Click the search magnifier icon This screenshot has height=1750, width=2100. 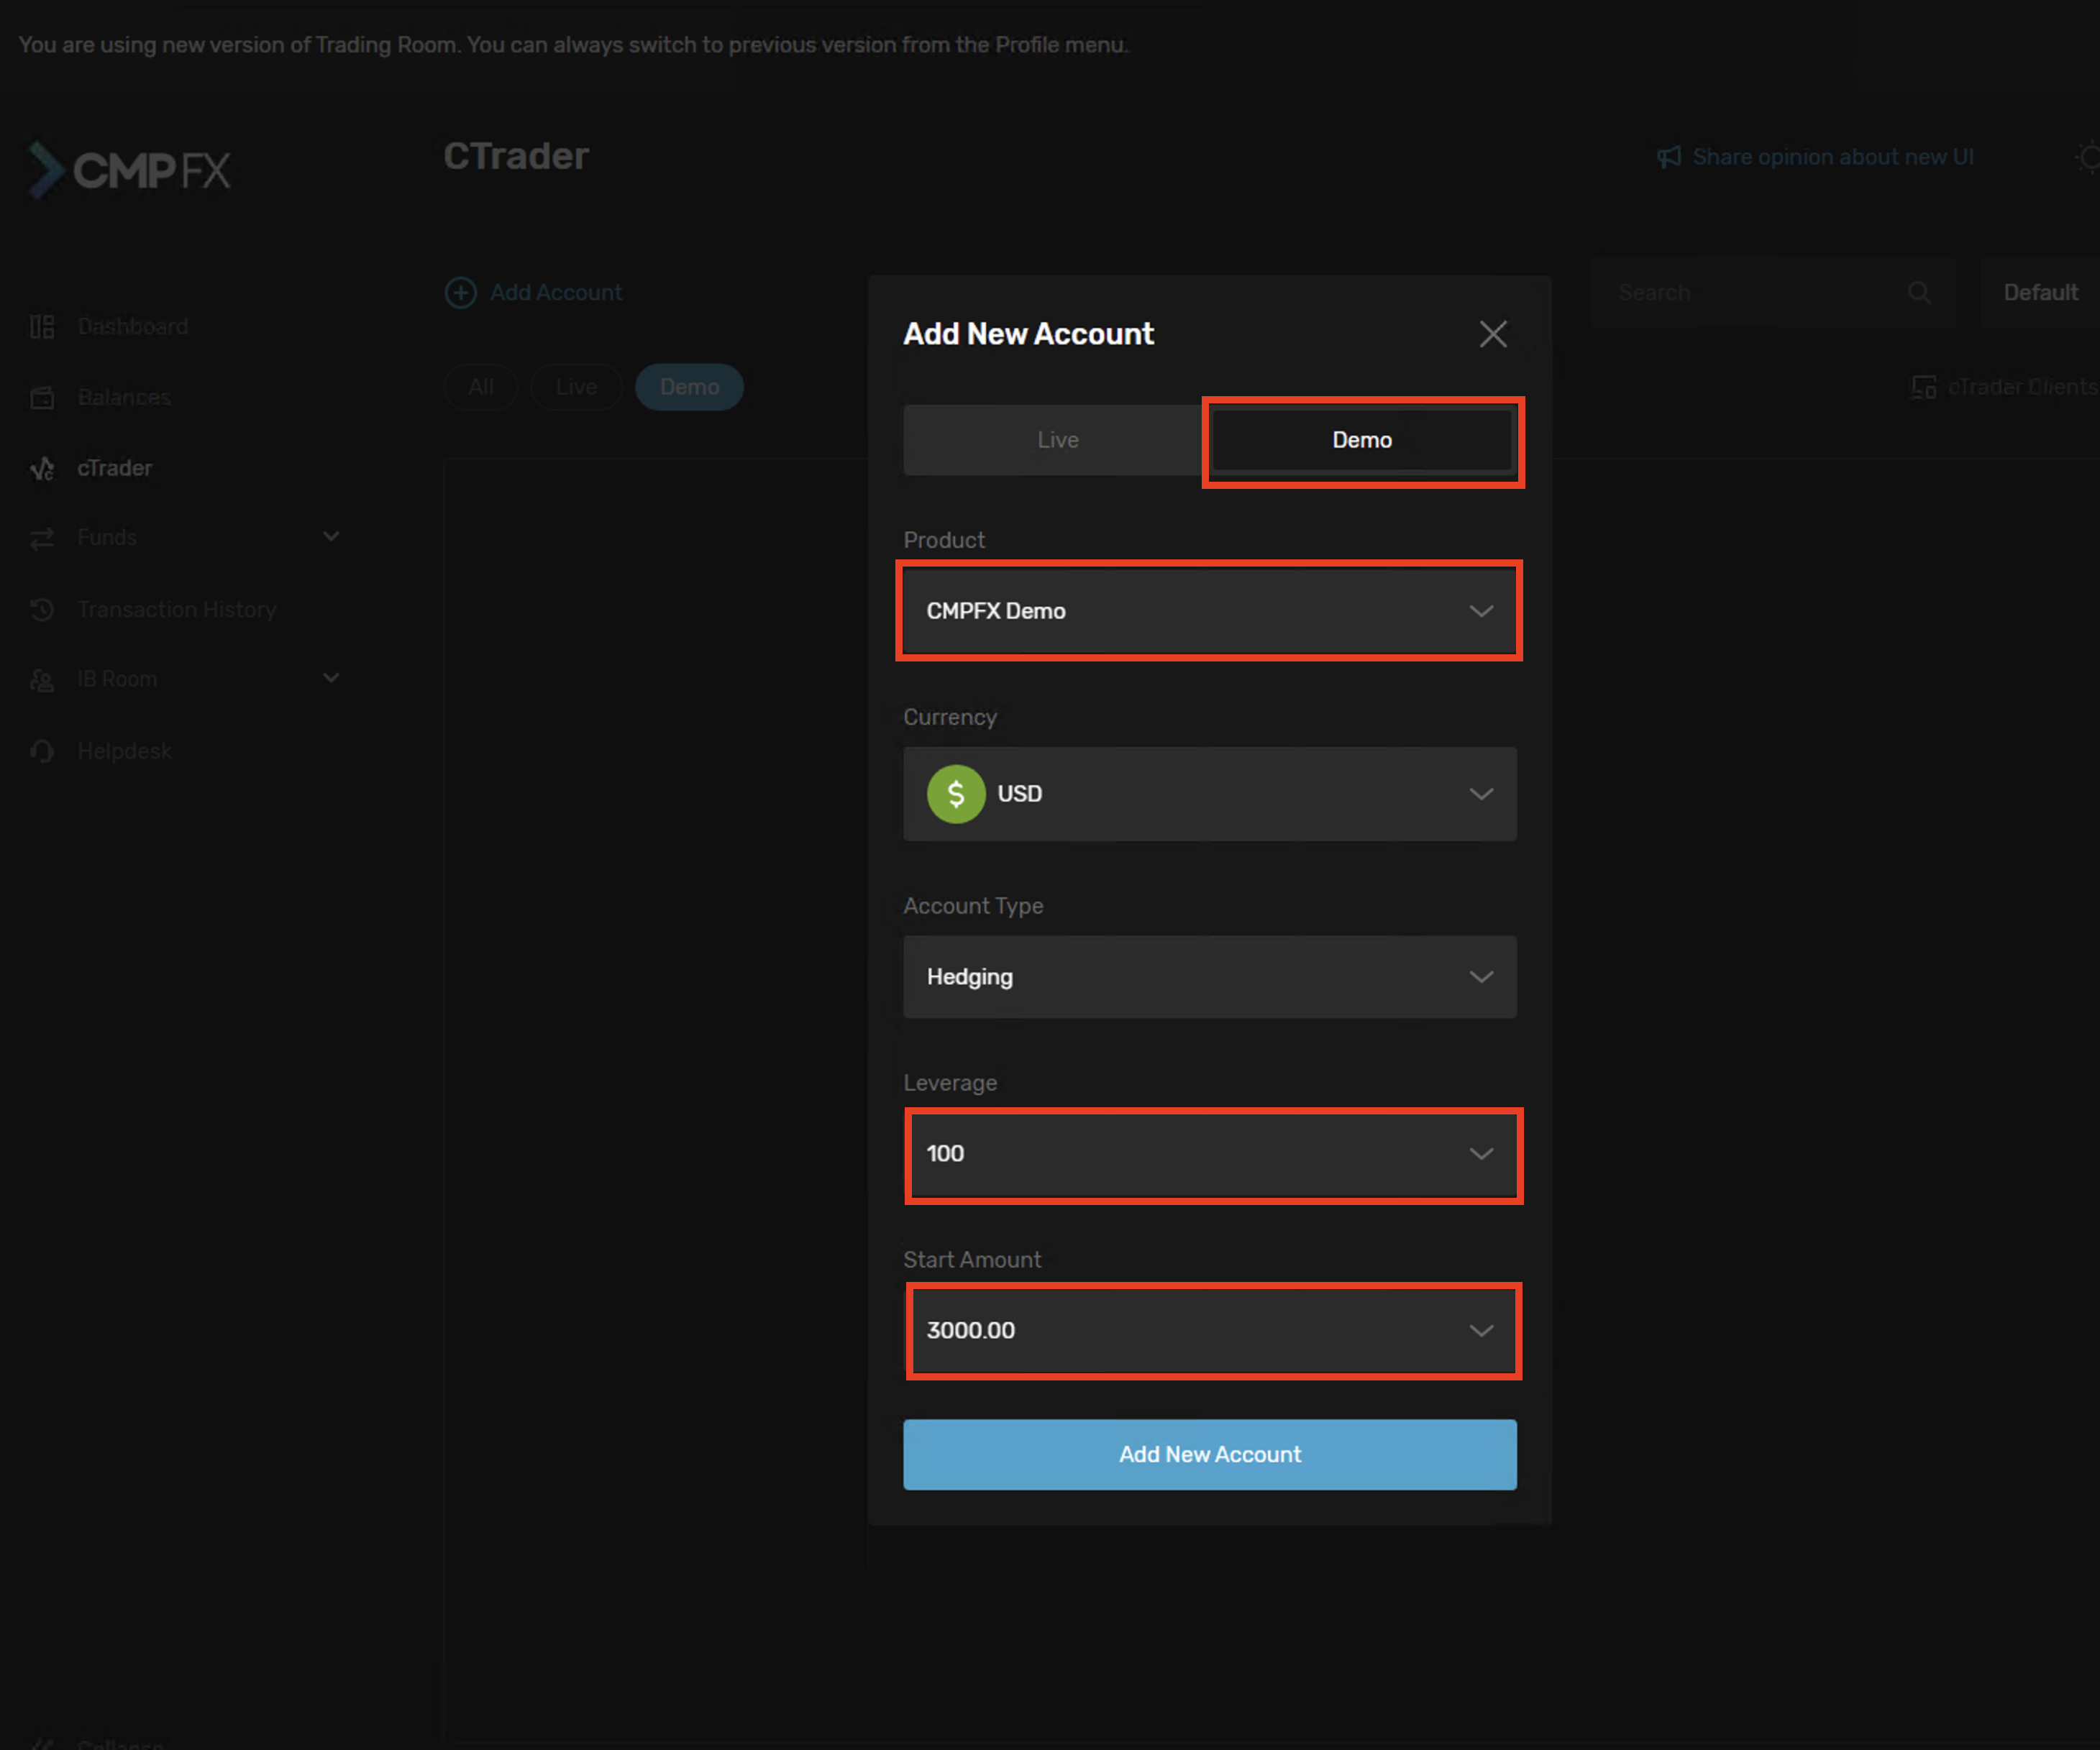(1919, 293)
